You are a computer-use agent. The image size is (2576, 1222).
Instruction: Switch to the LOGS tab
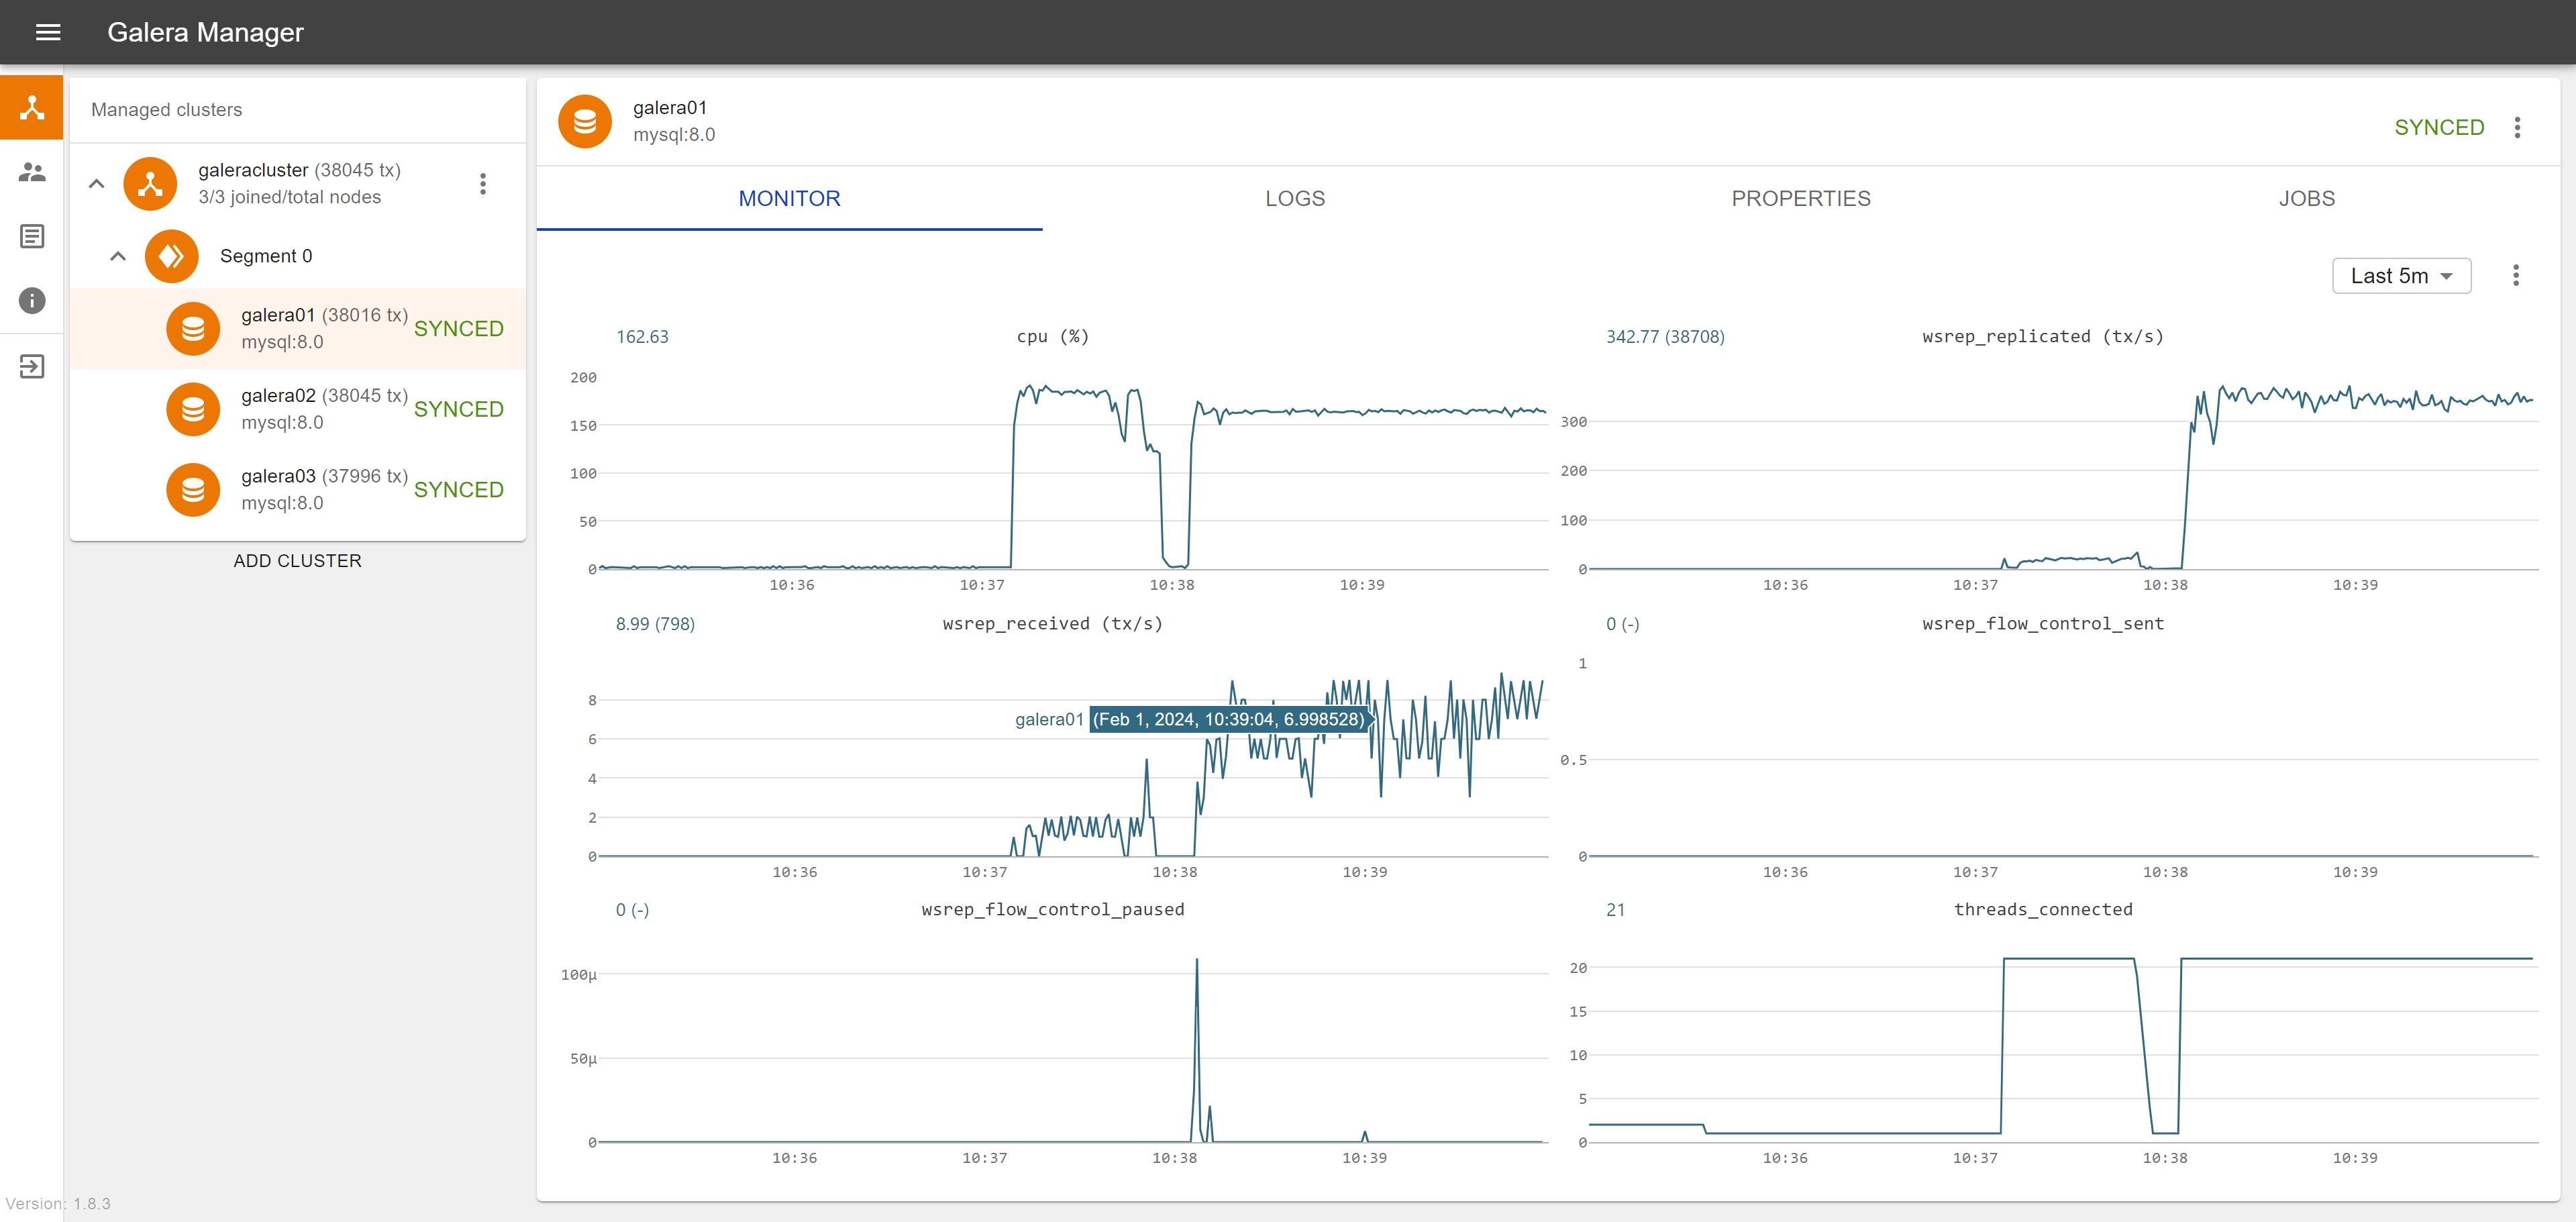pyautogui.click(x=1294, y=198)
